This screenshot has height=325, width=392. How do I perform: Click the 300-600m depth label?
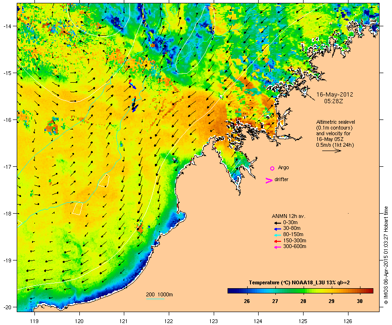295,247
